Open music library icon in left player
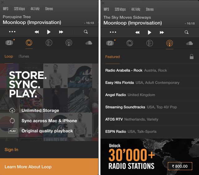Image resolution: width=199 pixels, height=175 pixels. [9, 43]
